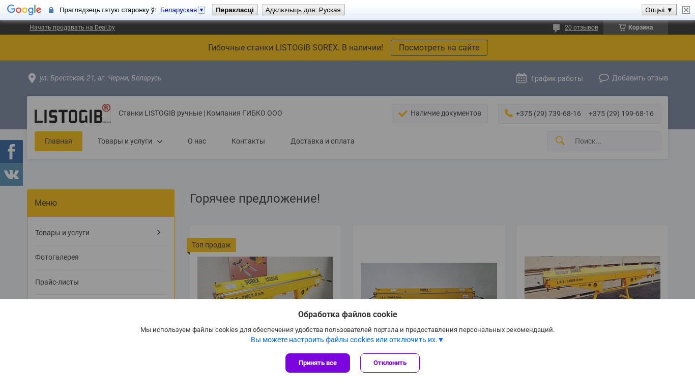
Task: Click the location pin icon
Action: pos(32,78)
